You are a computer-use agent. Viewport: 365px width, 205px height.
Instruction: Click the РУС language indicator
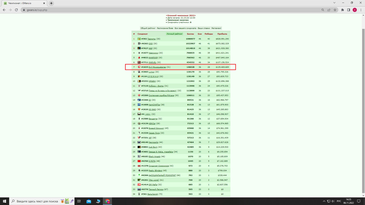pyautogui.click(x=339, y=201)
